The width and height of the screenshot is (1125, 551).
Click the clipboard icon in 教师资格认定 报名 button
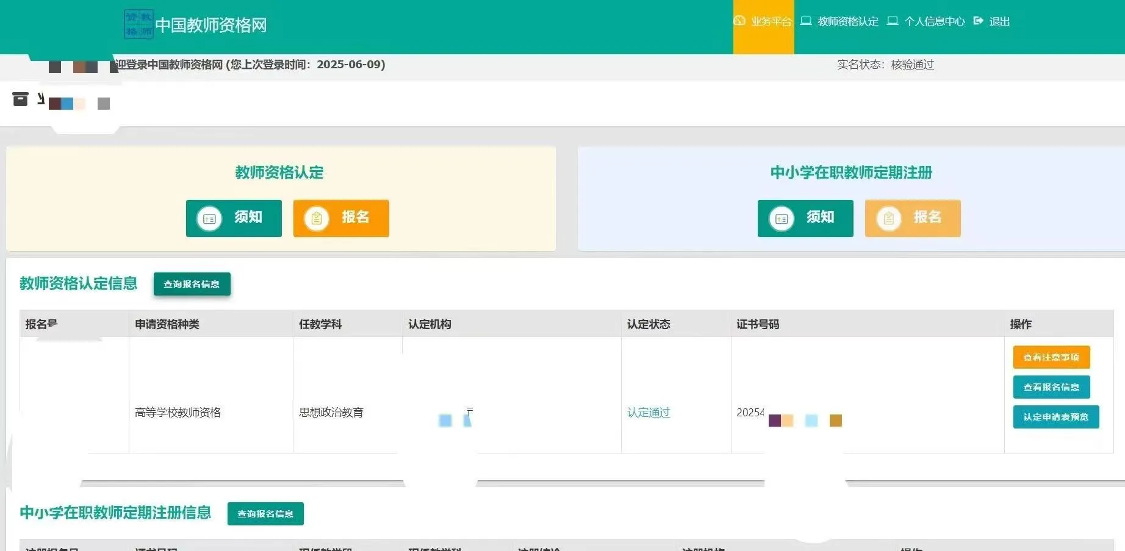coord(317,218)
